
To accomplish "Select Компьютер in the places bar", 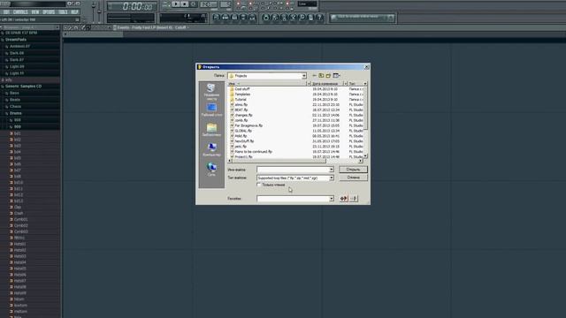I will click(211, 149).
